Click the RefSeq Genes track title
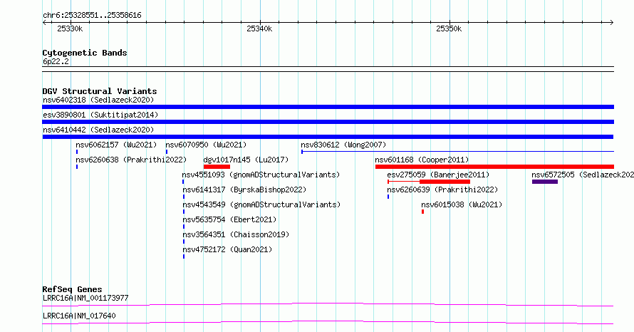634x332 pixels. (72, 289)
